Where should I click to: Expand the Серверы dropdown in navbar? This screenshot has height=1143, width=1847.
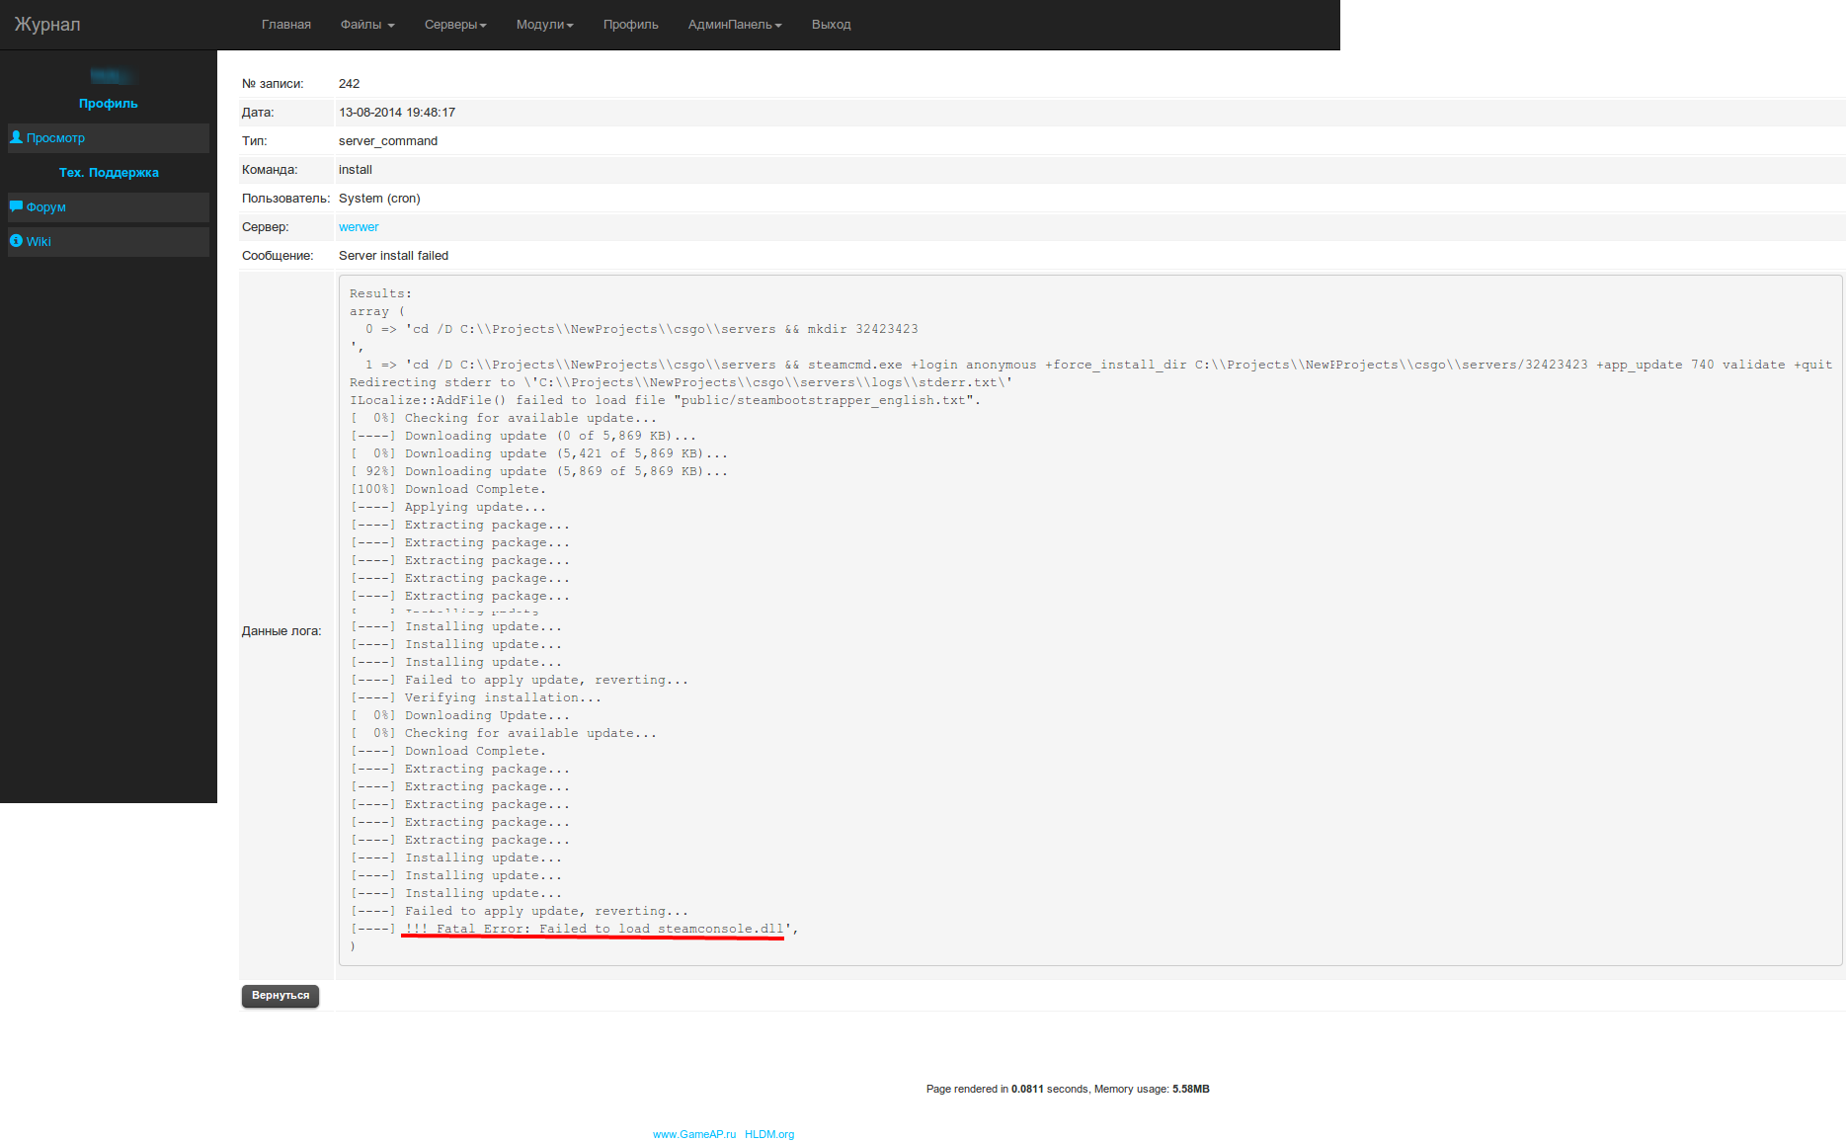455,25
